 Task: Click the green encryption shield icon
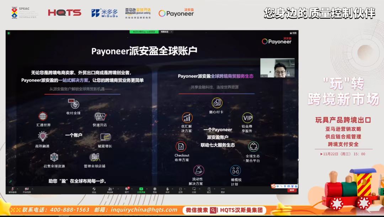coord(9,33)
